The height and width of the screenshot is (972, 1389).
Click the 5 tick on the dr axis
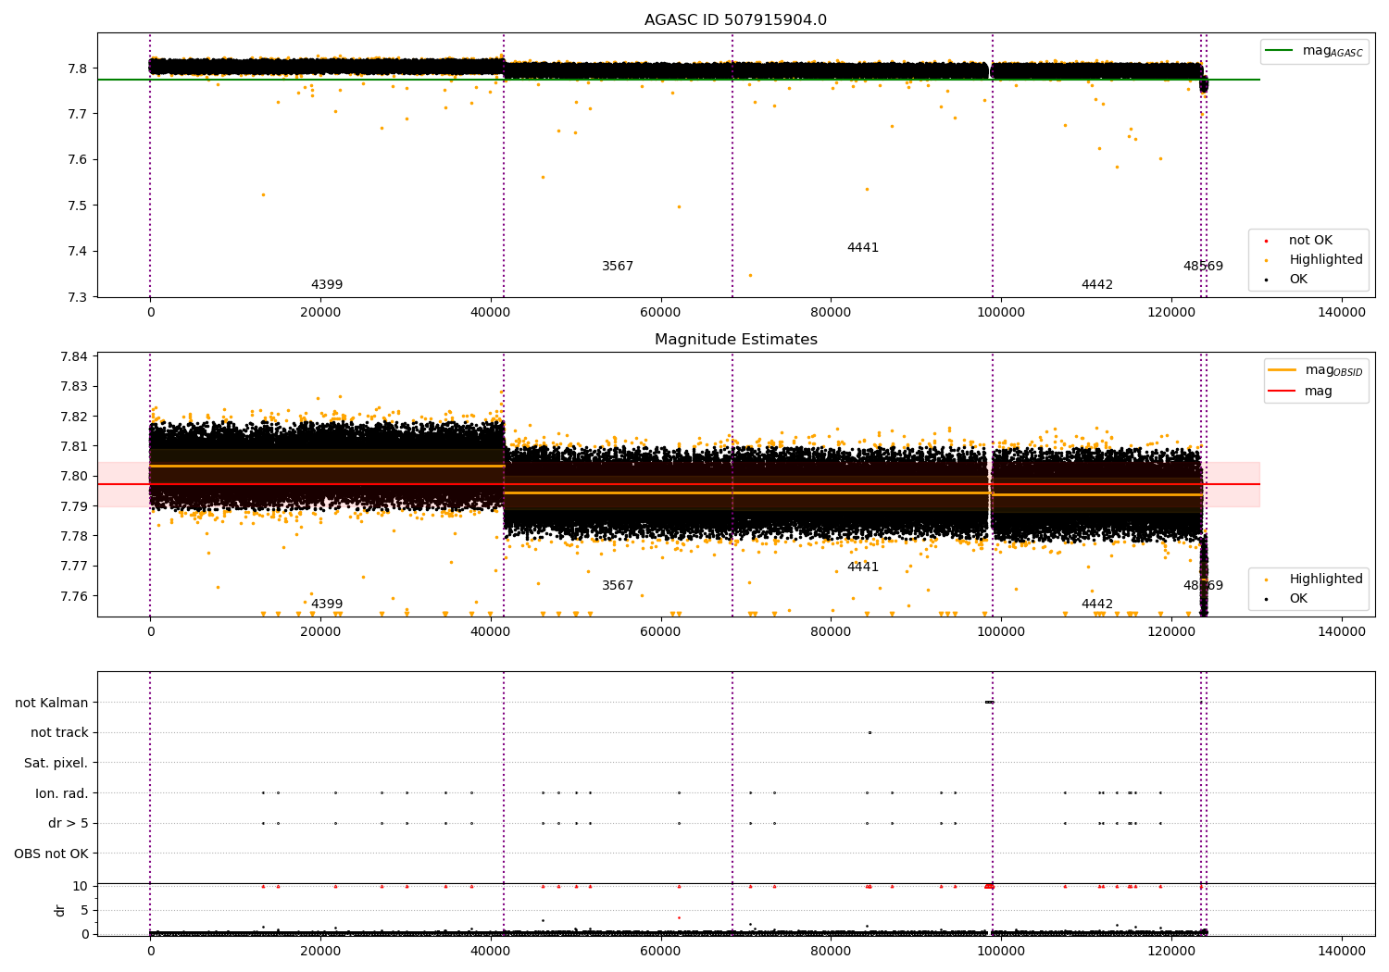[85, 910]
